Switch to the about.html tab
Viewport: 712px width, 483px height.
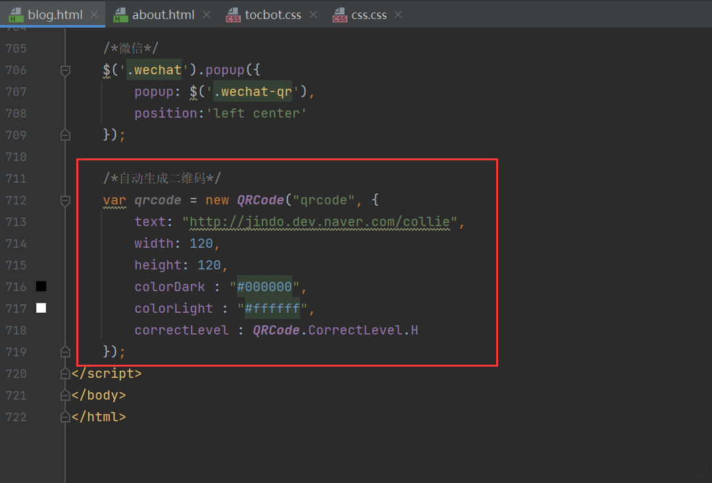163,14
